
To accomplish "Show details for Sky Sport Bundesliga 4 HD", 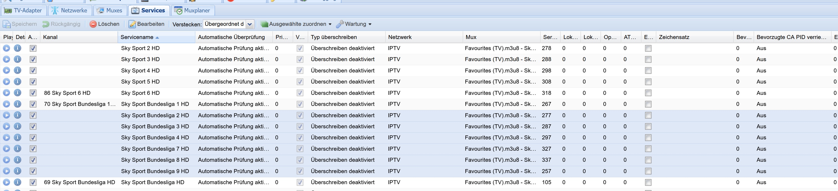I will 18,137.
